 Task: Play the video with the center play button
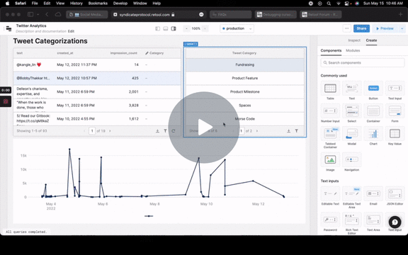pyautogui.click(x=204, y=127)
